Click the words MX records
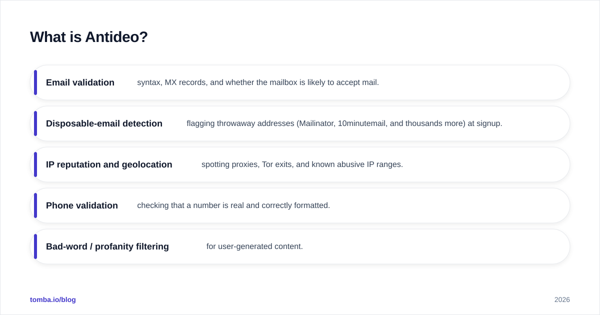This screenshot has height=315, width=600. pos(185,82)
